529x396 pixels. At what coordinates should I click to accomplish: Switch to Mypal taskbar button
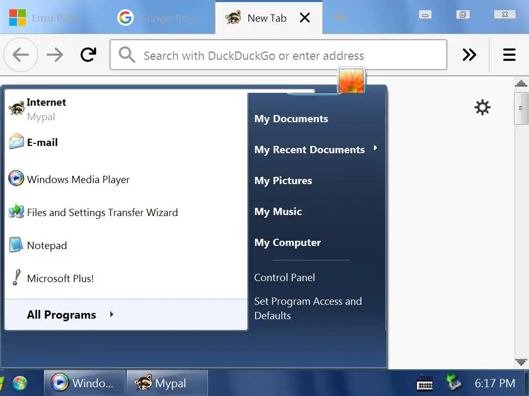coord(167,383)
